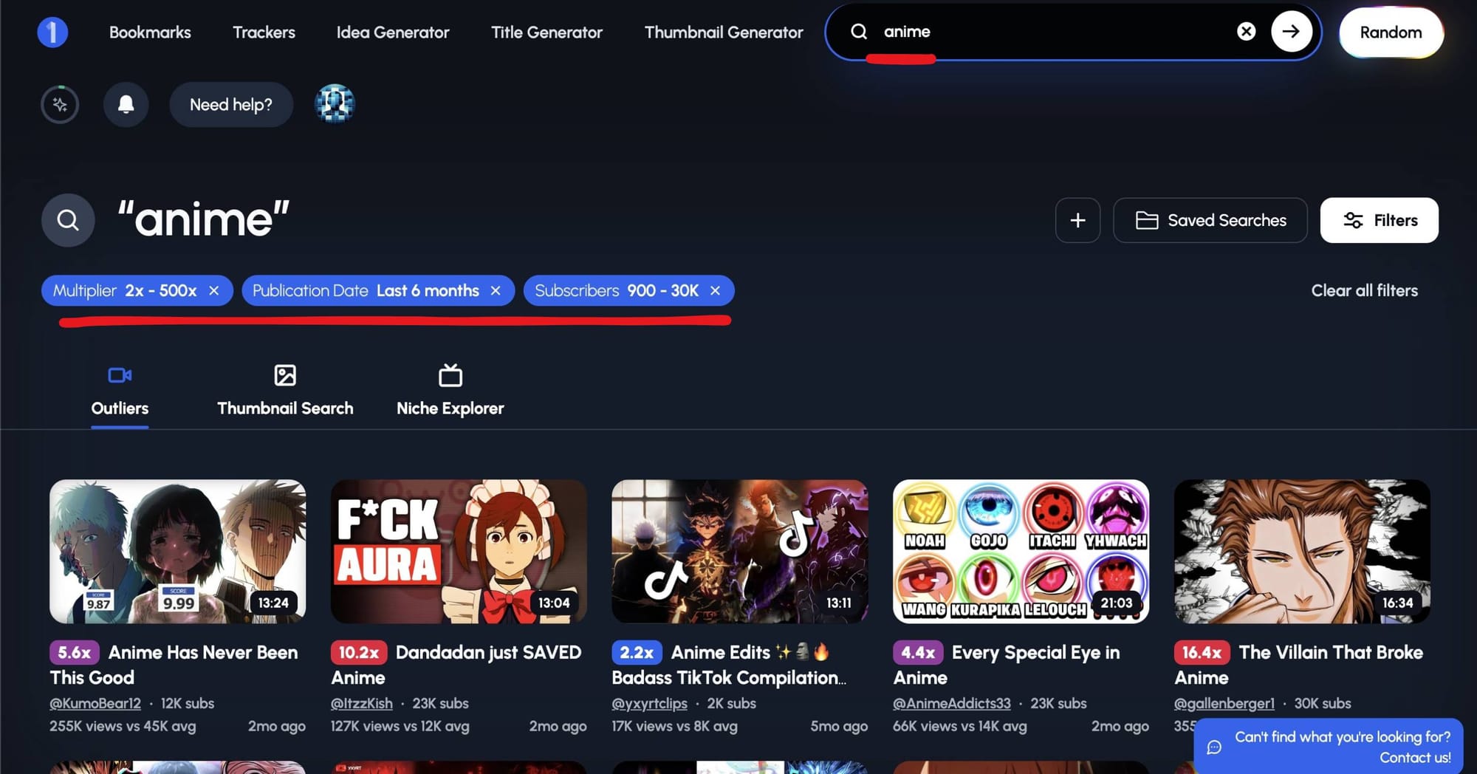Click the blue app logo icon
Image resolution: width=1477 pixels, height=774 pixels.
52,32
